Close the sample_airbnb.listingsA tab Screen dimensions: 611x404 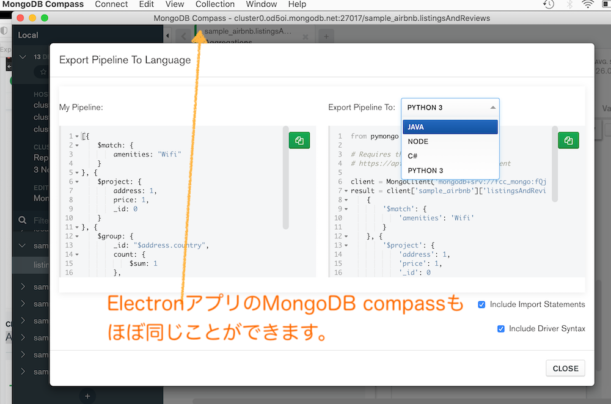pyautogui.click(x=305, y=37)
